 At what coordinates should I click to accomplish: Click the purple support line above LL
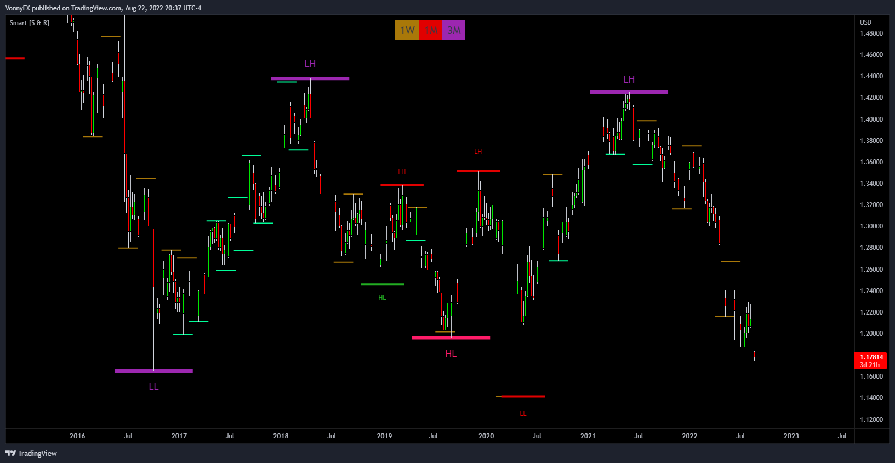point(153,371)
